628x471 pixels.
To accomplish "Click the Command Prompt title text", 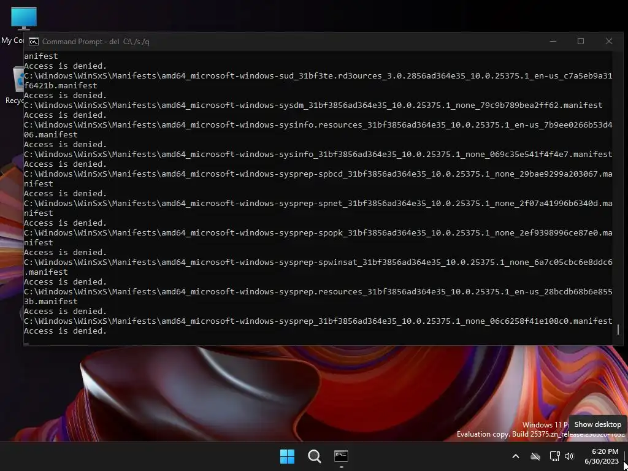I will coord(96,42).
